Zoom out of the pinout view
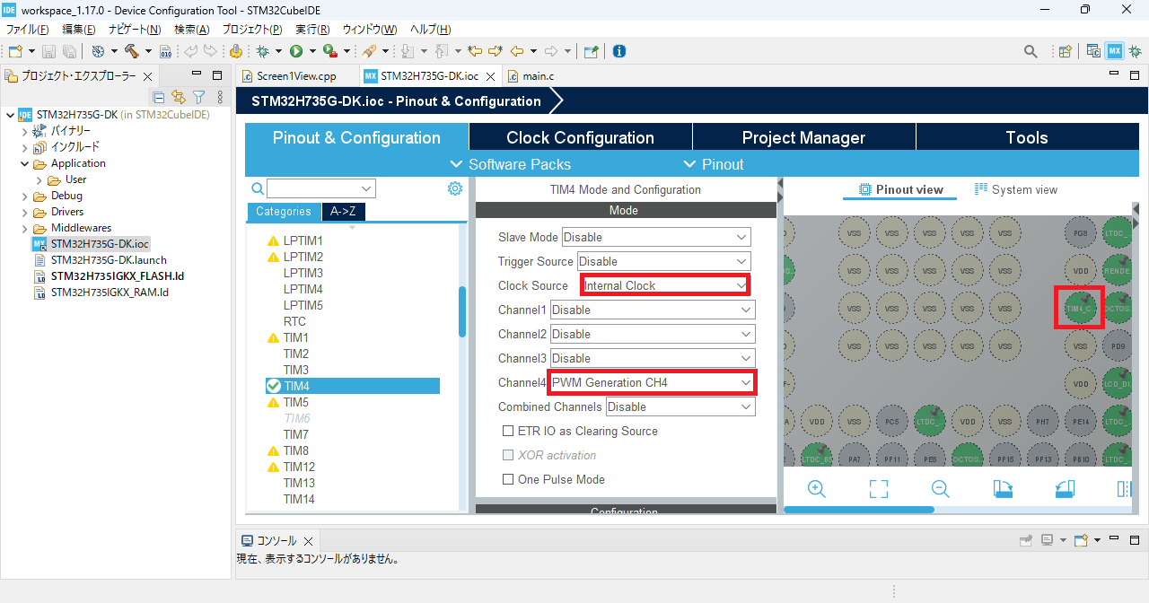The height and width of the screenshot is (603, 1149). [940, 488]
